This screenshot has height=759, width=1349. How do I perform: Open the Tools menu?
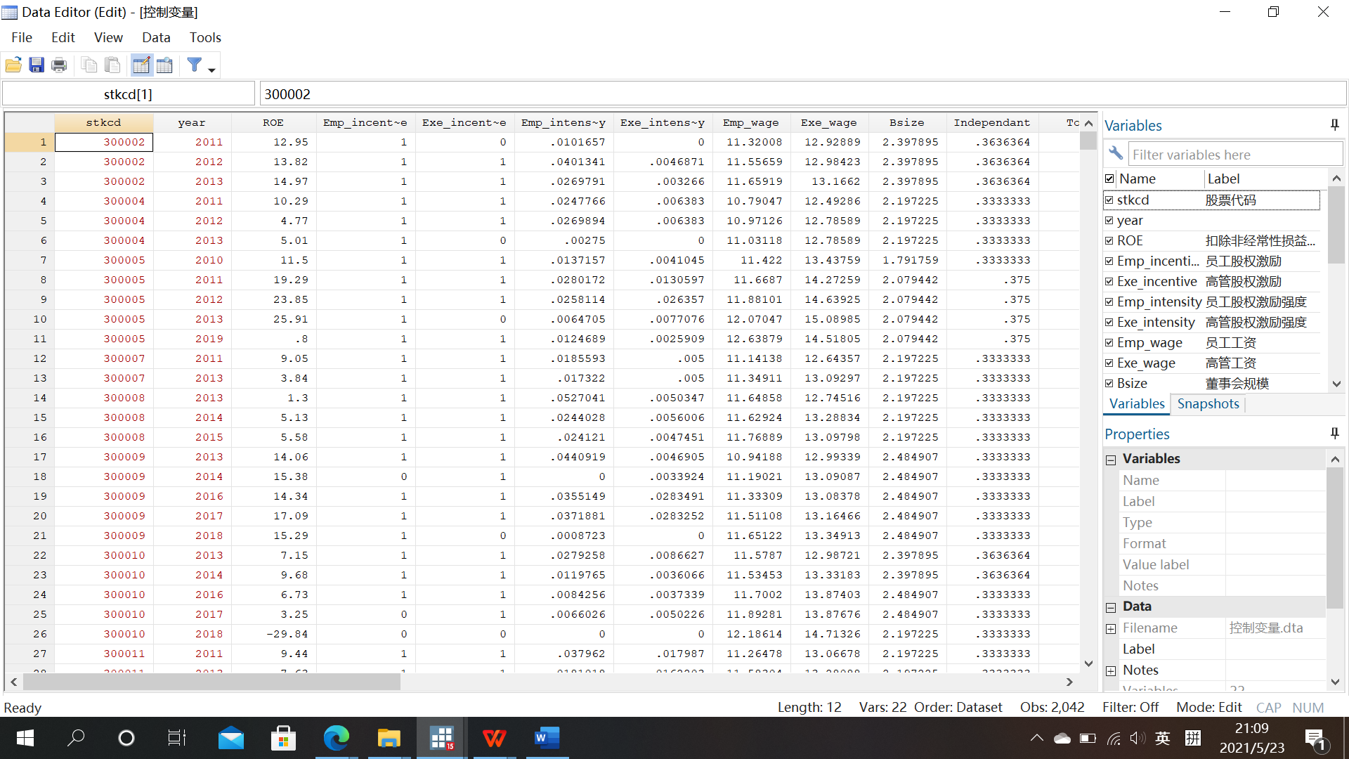click(x=205, y=37)
